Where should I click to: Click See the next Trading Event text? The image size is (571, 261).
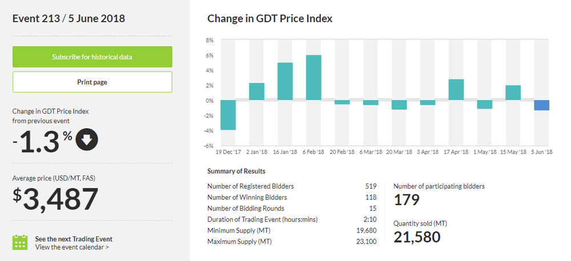[x=74, y=239]
